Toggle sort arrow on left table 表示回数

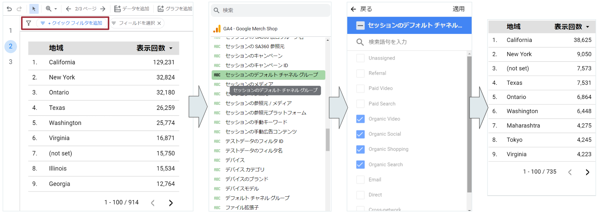tap(171, 48)
